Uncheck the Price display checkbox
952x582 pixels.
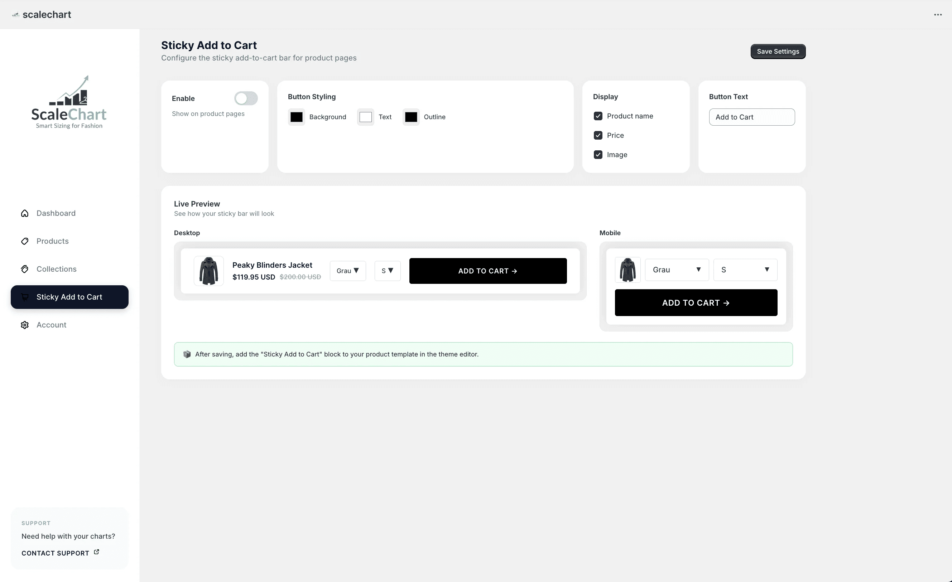click(x=598, y=135)
